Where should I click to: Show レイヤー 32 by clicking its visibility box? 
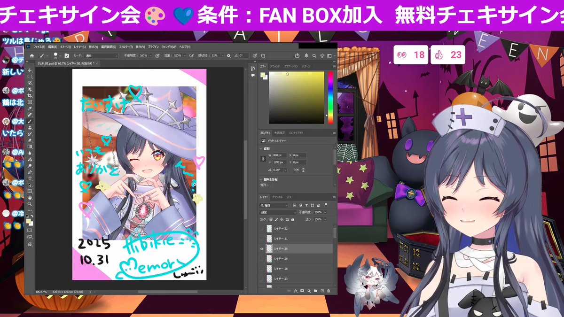[x=262, y=228]
